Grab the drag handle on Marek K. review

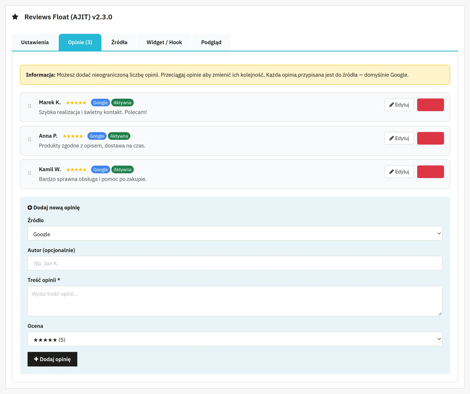(29, 106)
